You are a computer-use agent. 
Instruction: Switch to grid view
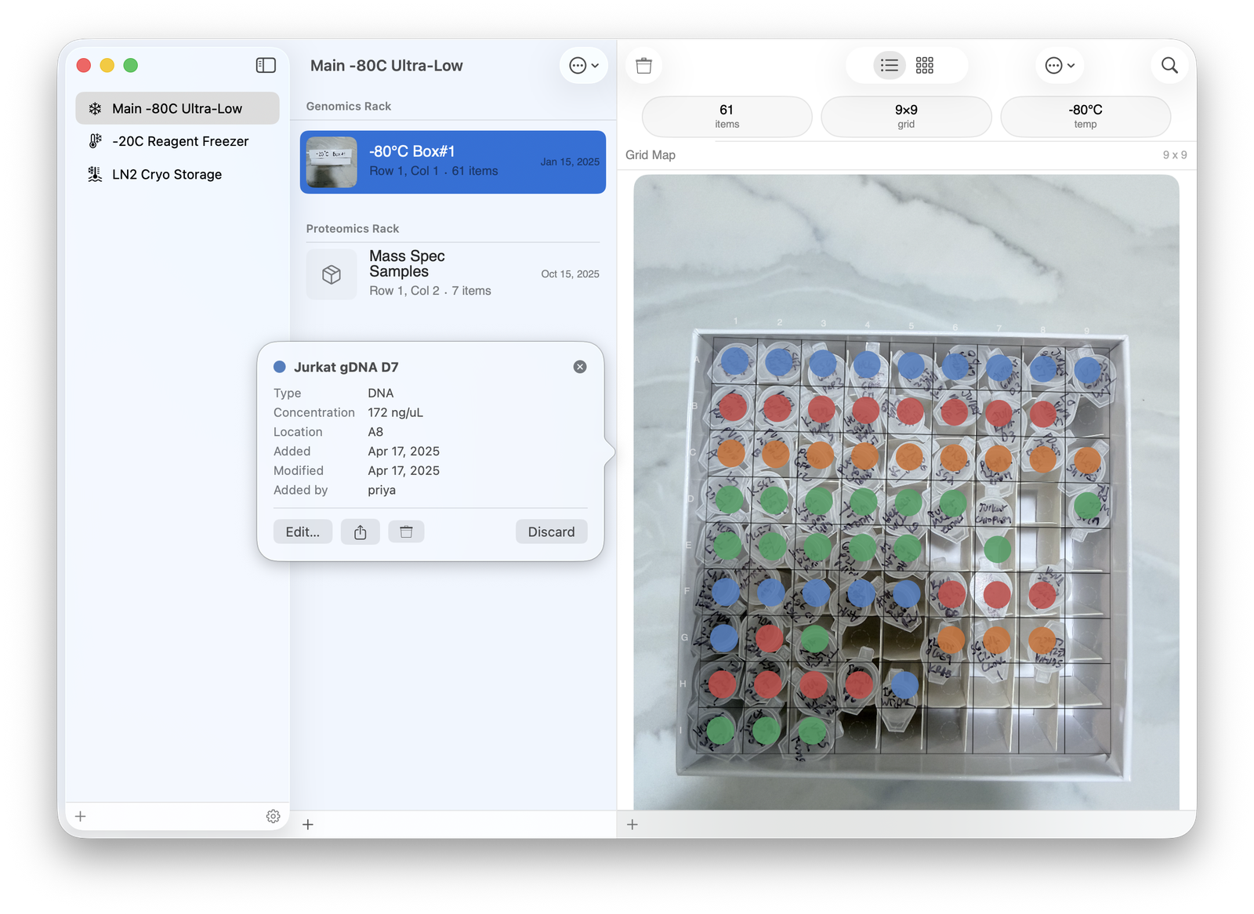point(925,65)
